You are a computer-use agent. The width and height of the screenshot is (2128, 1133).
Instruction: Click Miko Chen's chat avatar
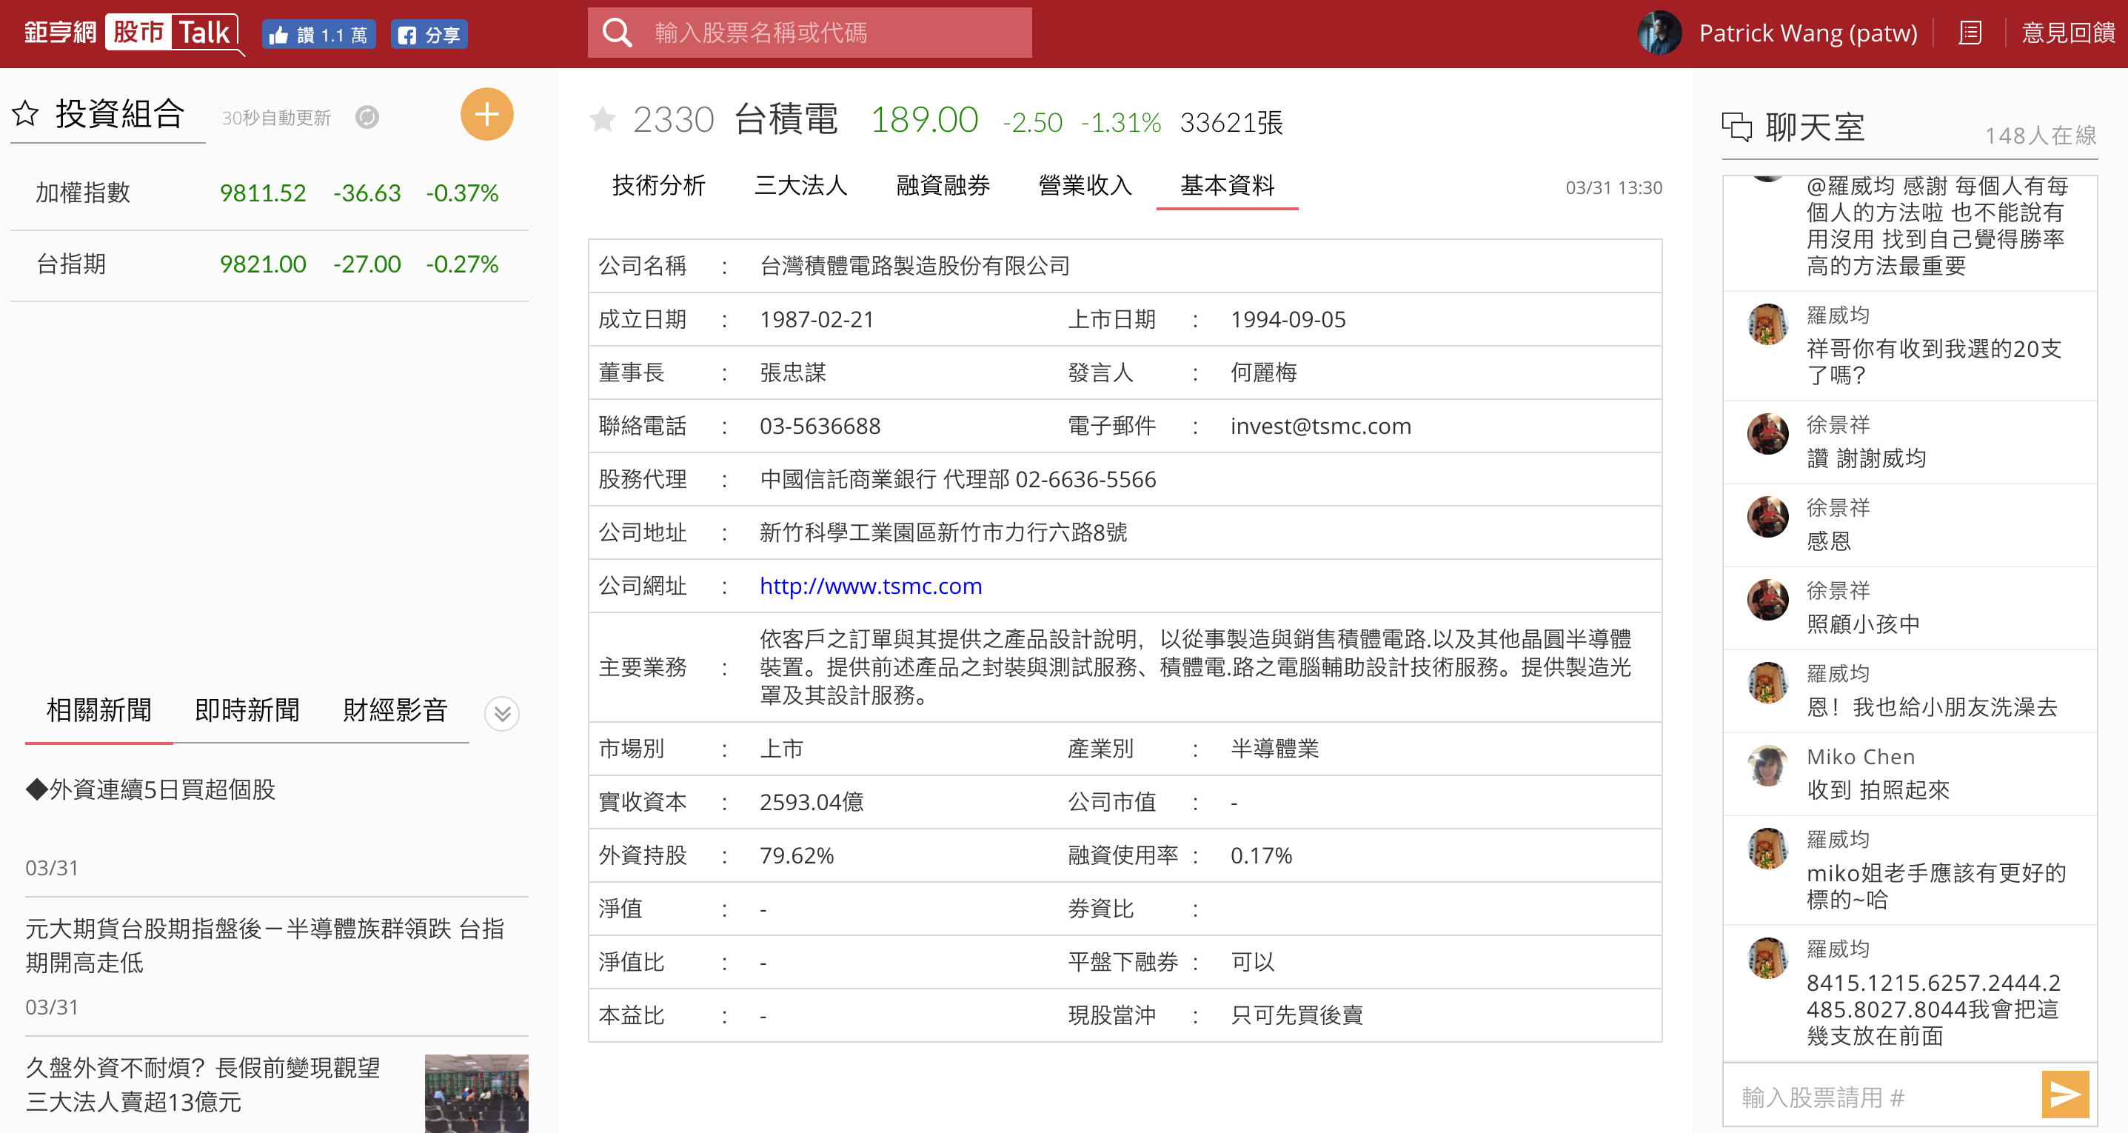click(x=1767, y=765)
